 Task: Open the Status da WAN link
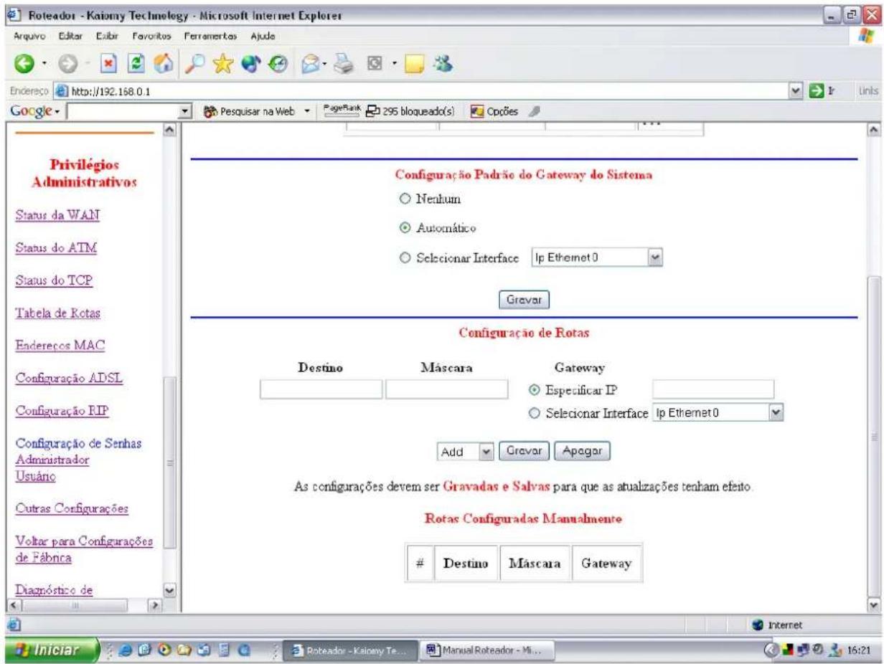point(56,215)
